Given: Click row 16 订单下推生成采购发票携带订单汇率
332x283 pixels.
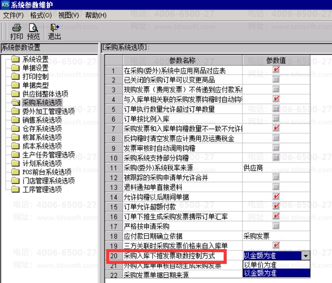Looking at the screenshot, I should coord(176,217).
